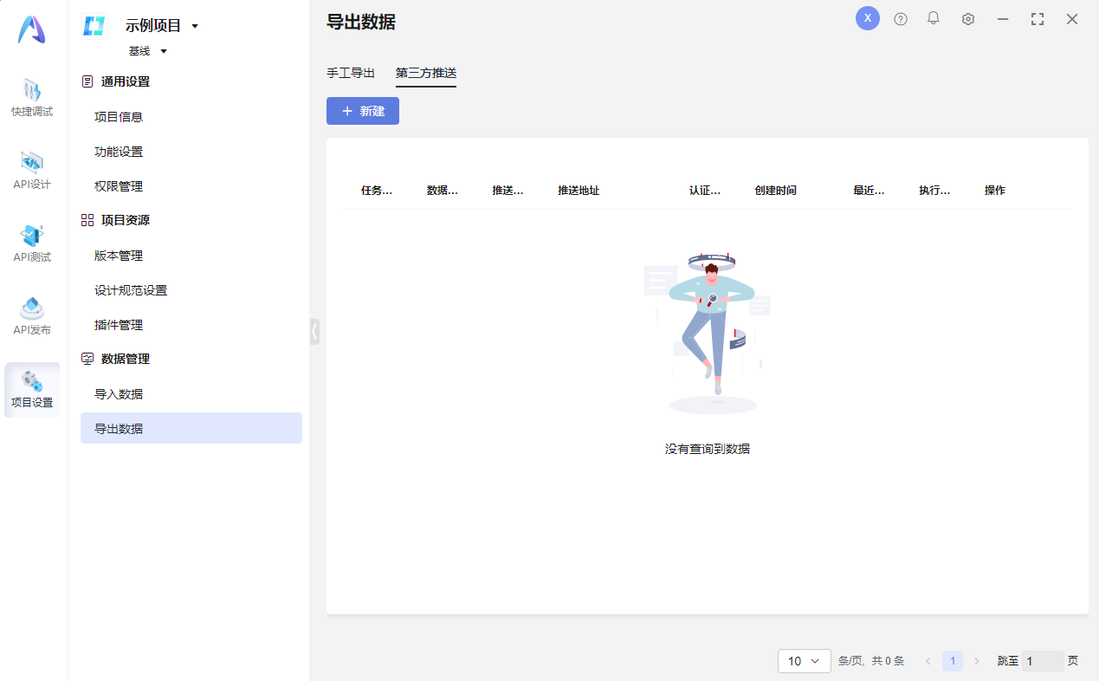Select page 1 in pagination

coord(953,661)
